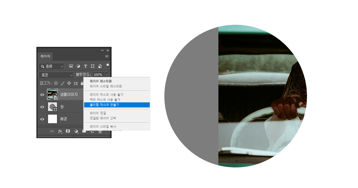The width and height of the screenshot is (358, 188).
Task: Lock image pixels brush icon
Action: click(63, 83)
